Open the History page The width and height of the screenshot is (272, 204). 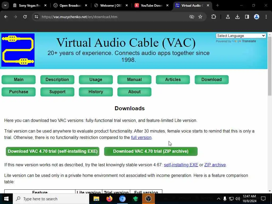coord(96,92)
